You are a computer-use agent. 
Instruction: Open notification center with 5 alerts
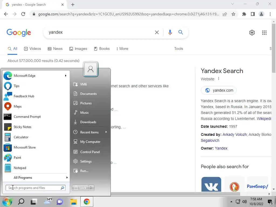pos(270,202)
